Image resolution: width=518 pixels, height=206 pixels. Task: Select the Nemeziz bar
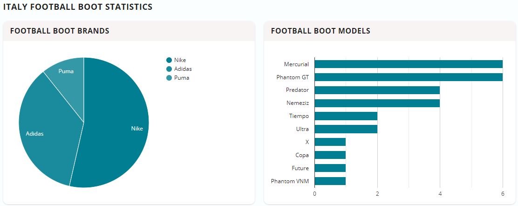[377, 103]
